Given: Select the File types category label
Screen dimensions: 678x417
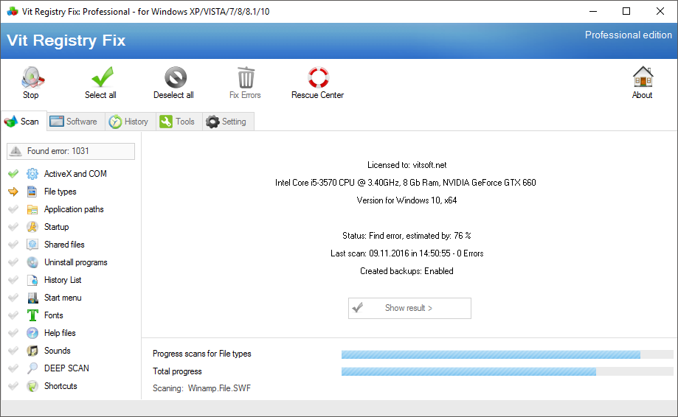Looking at the screenshot, I should (60, 192).
